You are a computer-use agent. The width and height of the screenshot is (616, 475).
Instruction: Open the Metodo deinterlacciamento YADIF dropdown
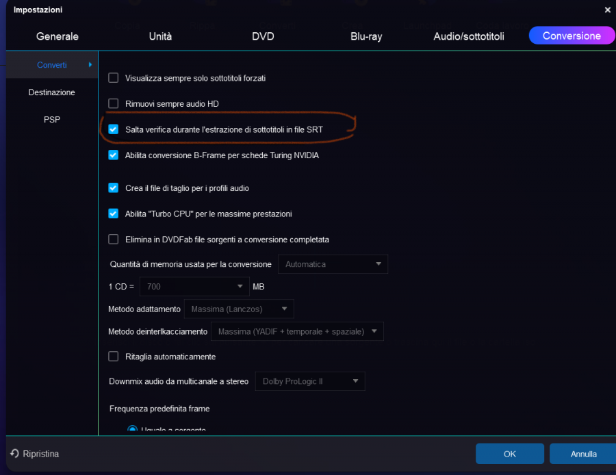(x=297, y=332)
